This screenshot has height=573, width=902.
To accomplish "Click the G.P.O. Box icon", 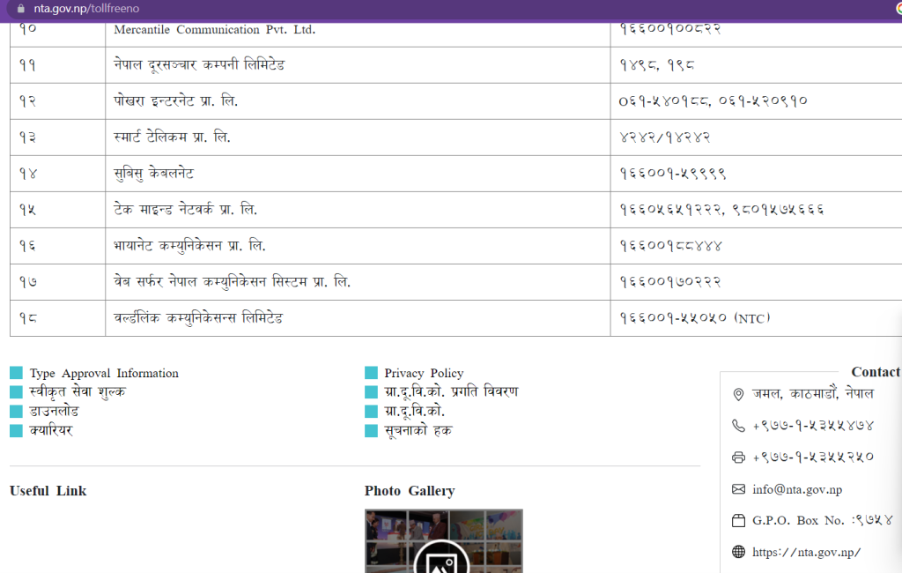I will point(738,521).
